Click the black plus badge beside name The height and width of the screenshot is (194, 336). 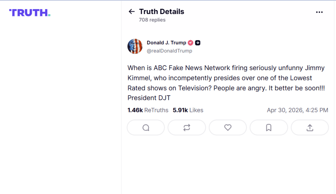198,43
